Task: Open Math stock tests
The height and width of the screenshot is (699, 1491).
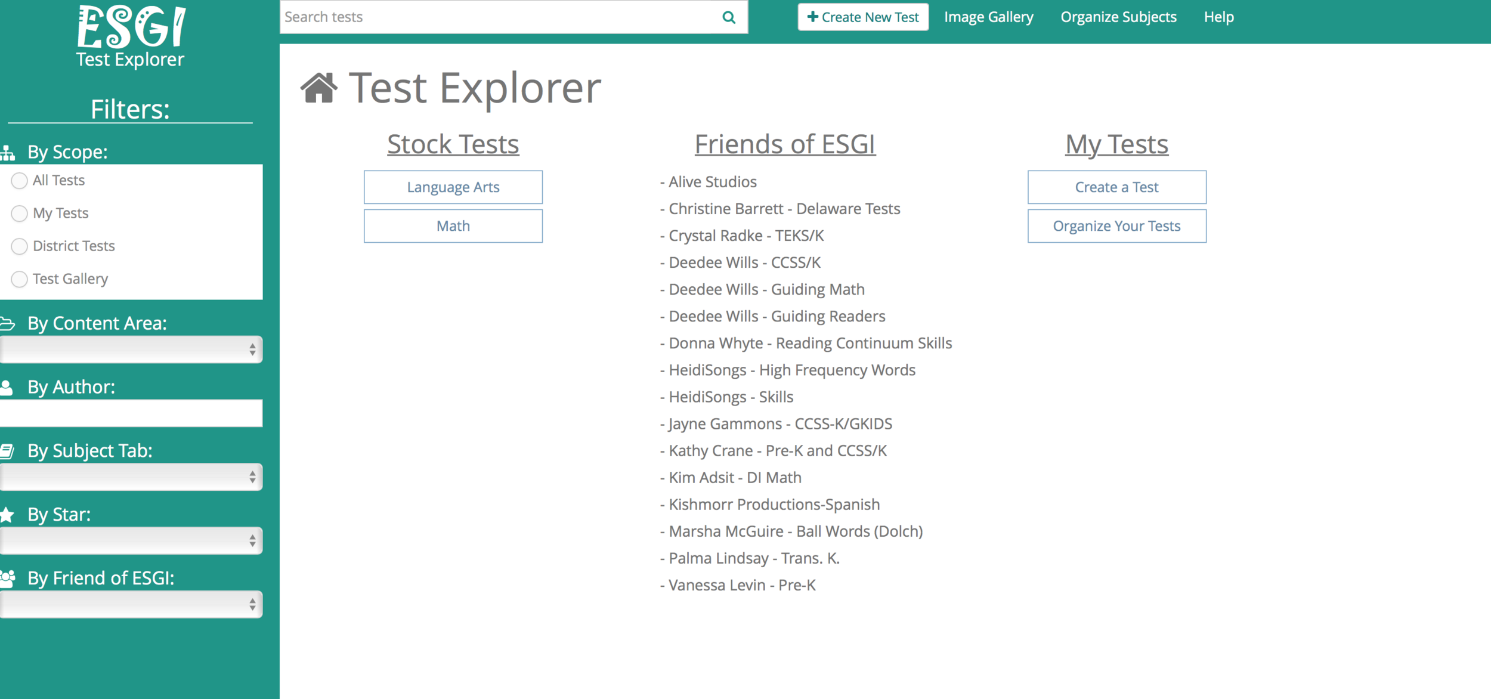Action: pyautogui.click(x=453, y=226)
